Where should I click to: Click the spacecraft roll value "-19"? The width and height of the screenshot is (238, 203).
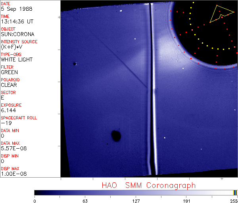(6, 123)
